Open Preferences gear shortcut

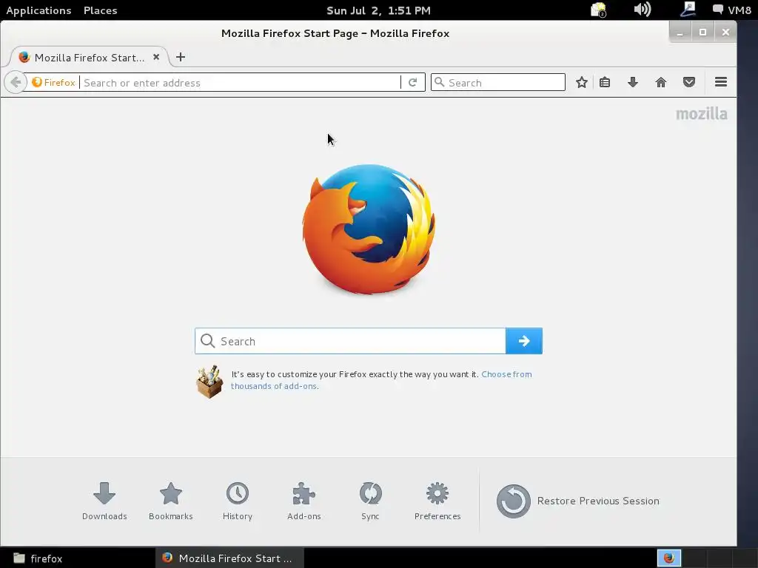[437, 501]
